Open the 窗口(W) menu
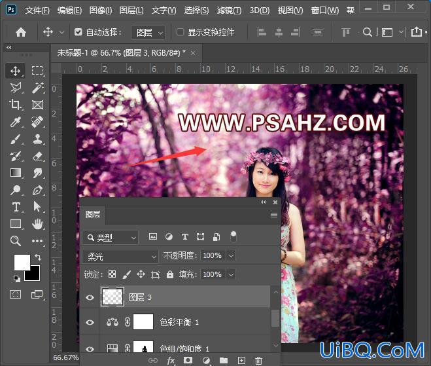Image resolution: width=431 pixels, height=366 pixels. coord(324,10)
